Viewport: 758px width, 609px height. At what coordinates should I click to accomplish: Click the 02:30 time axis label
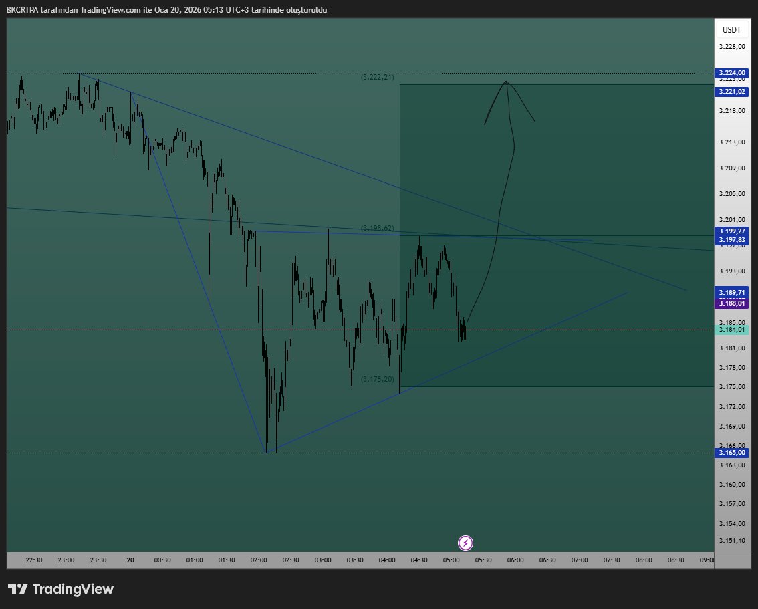291,560
